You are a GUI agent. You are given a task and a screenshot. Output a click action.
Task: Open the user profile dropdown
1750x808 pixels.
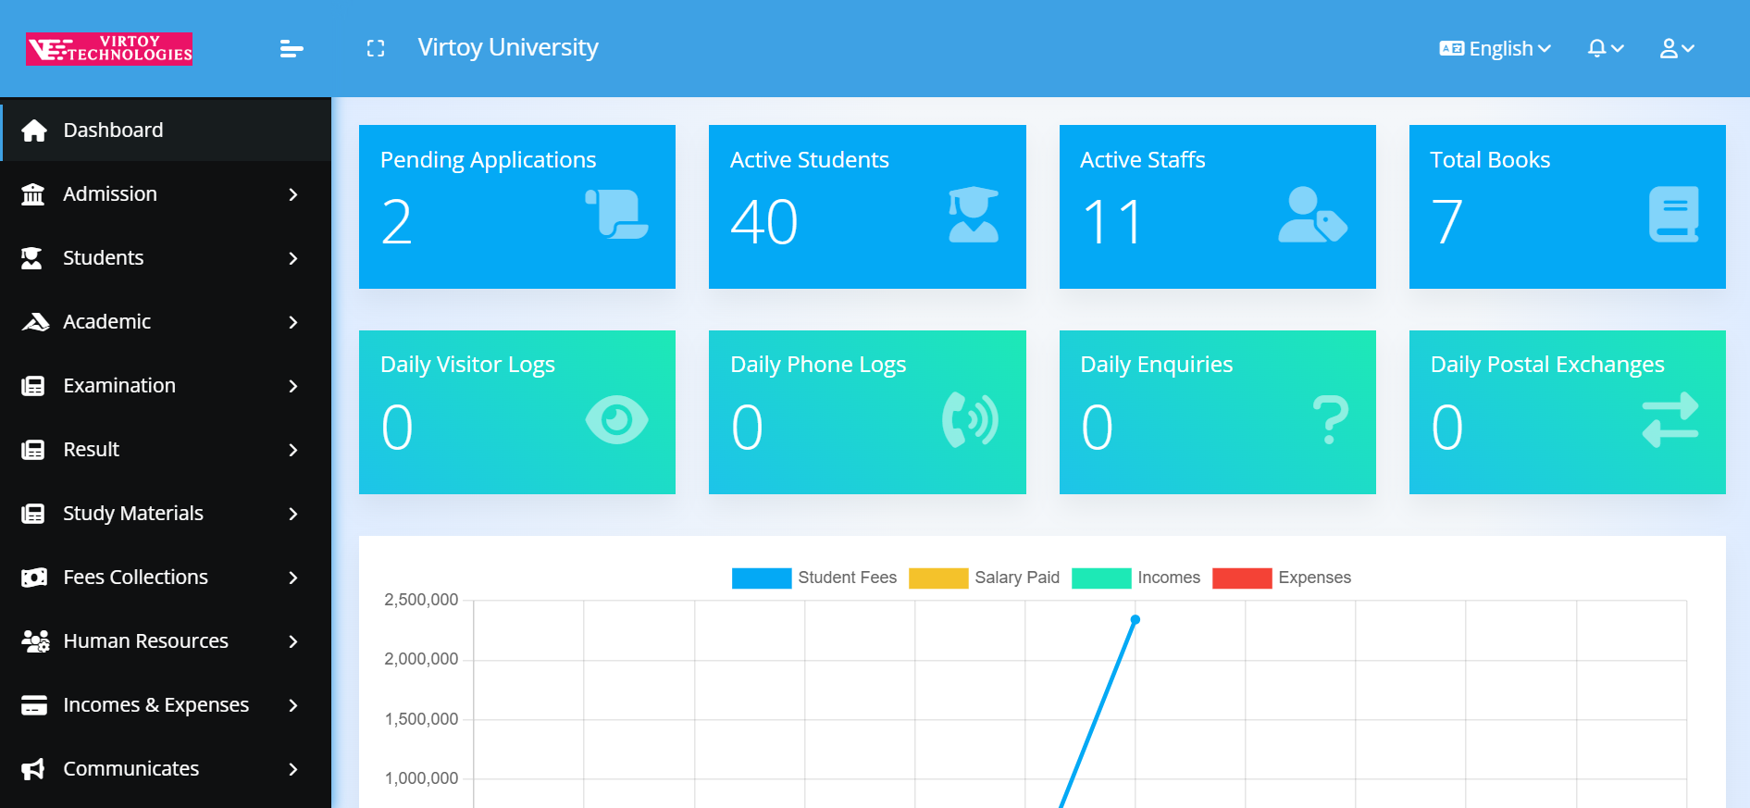coord(1677,48)
